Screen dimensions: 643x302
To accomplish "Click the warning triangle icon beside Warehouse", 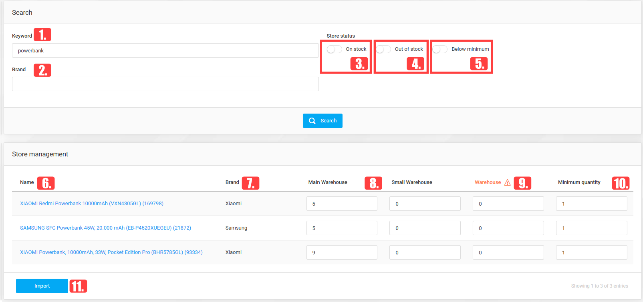I will coord(507,182).
